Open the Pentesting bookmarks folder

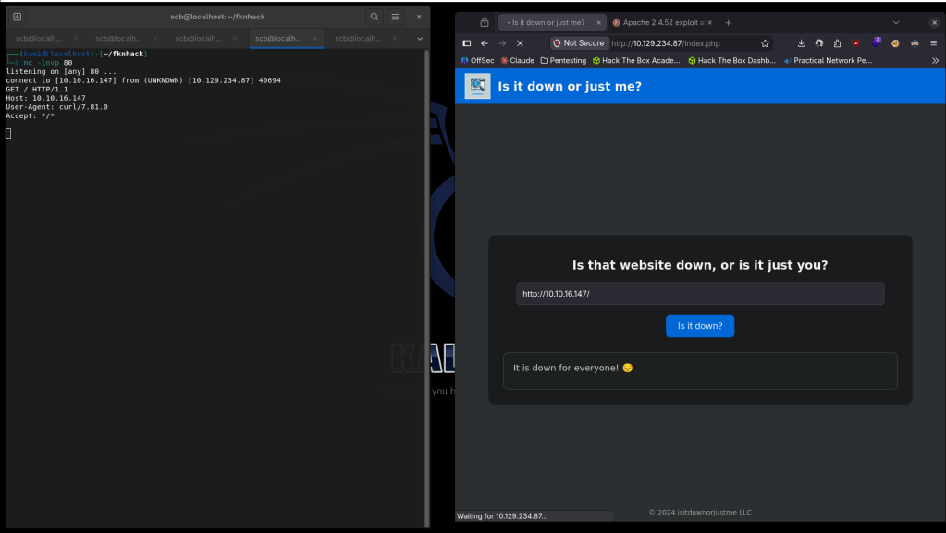[x=563, y=60]
